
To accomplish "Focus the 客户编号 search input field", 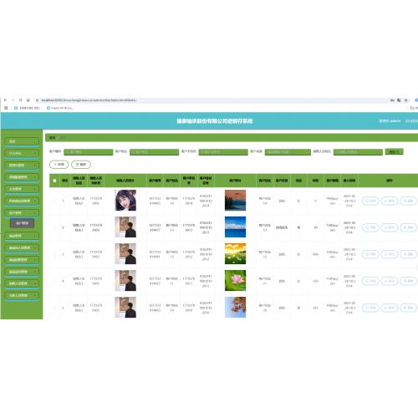I will 89,152.
